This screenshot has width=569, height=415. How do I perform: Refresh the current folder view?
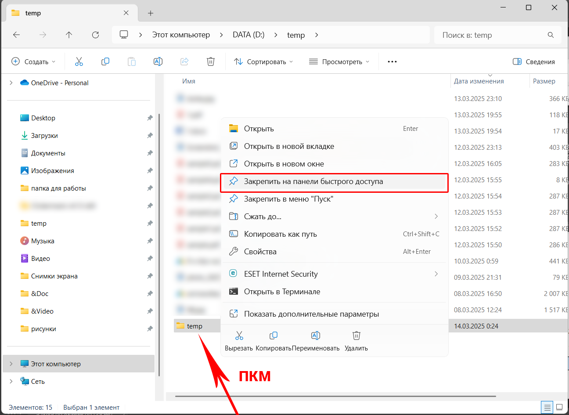pyautogui.click(x=95, y=35)
